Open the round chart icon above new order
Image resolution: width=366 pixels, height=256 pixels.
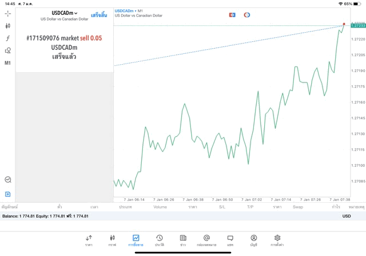7,180
